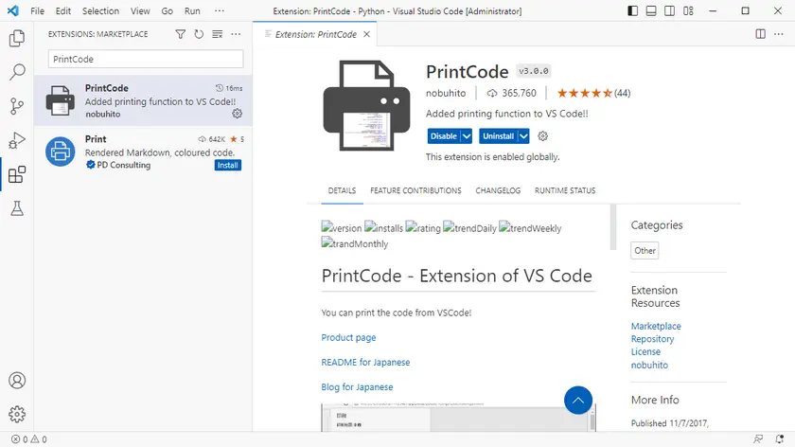The image size is (795, 447).
Task: Open the Selection menu
Action: (x=100, y=11)
